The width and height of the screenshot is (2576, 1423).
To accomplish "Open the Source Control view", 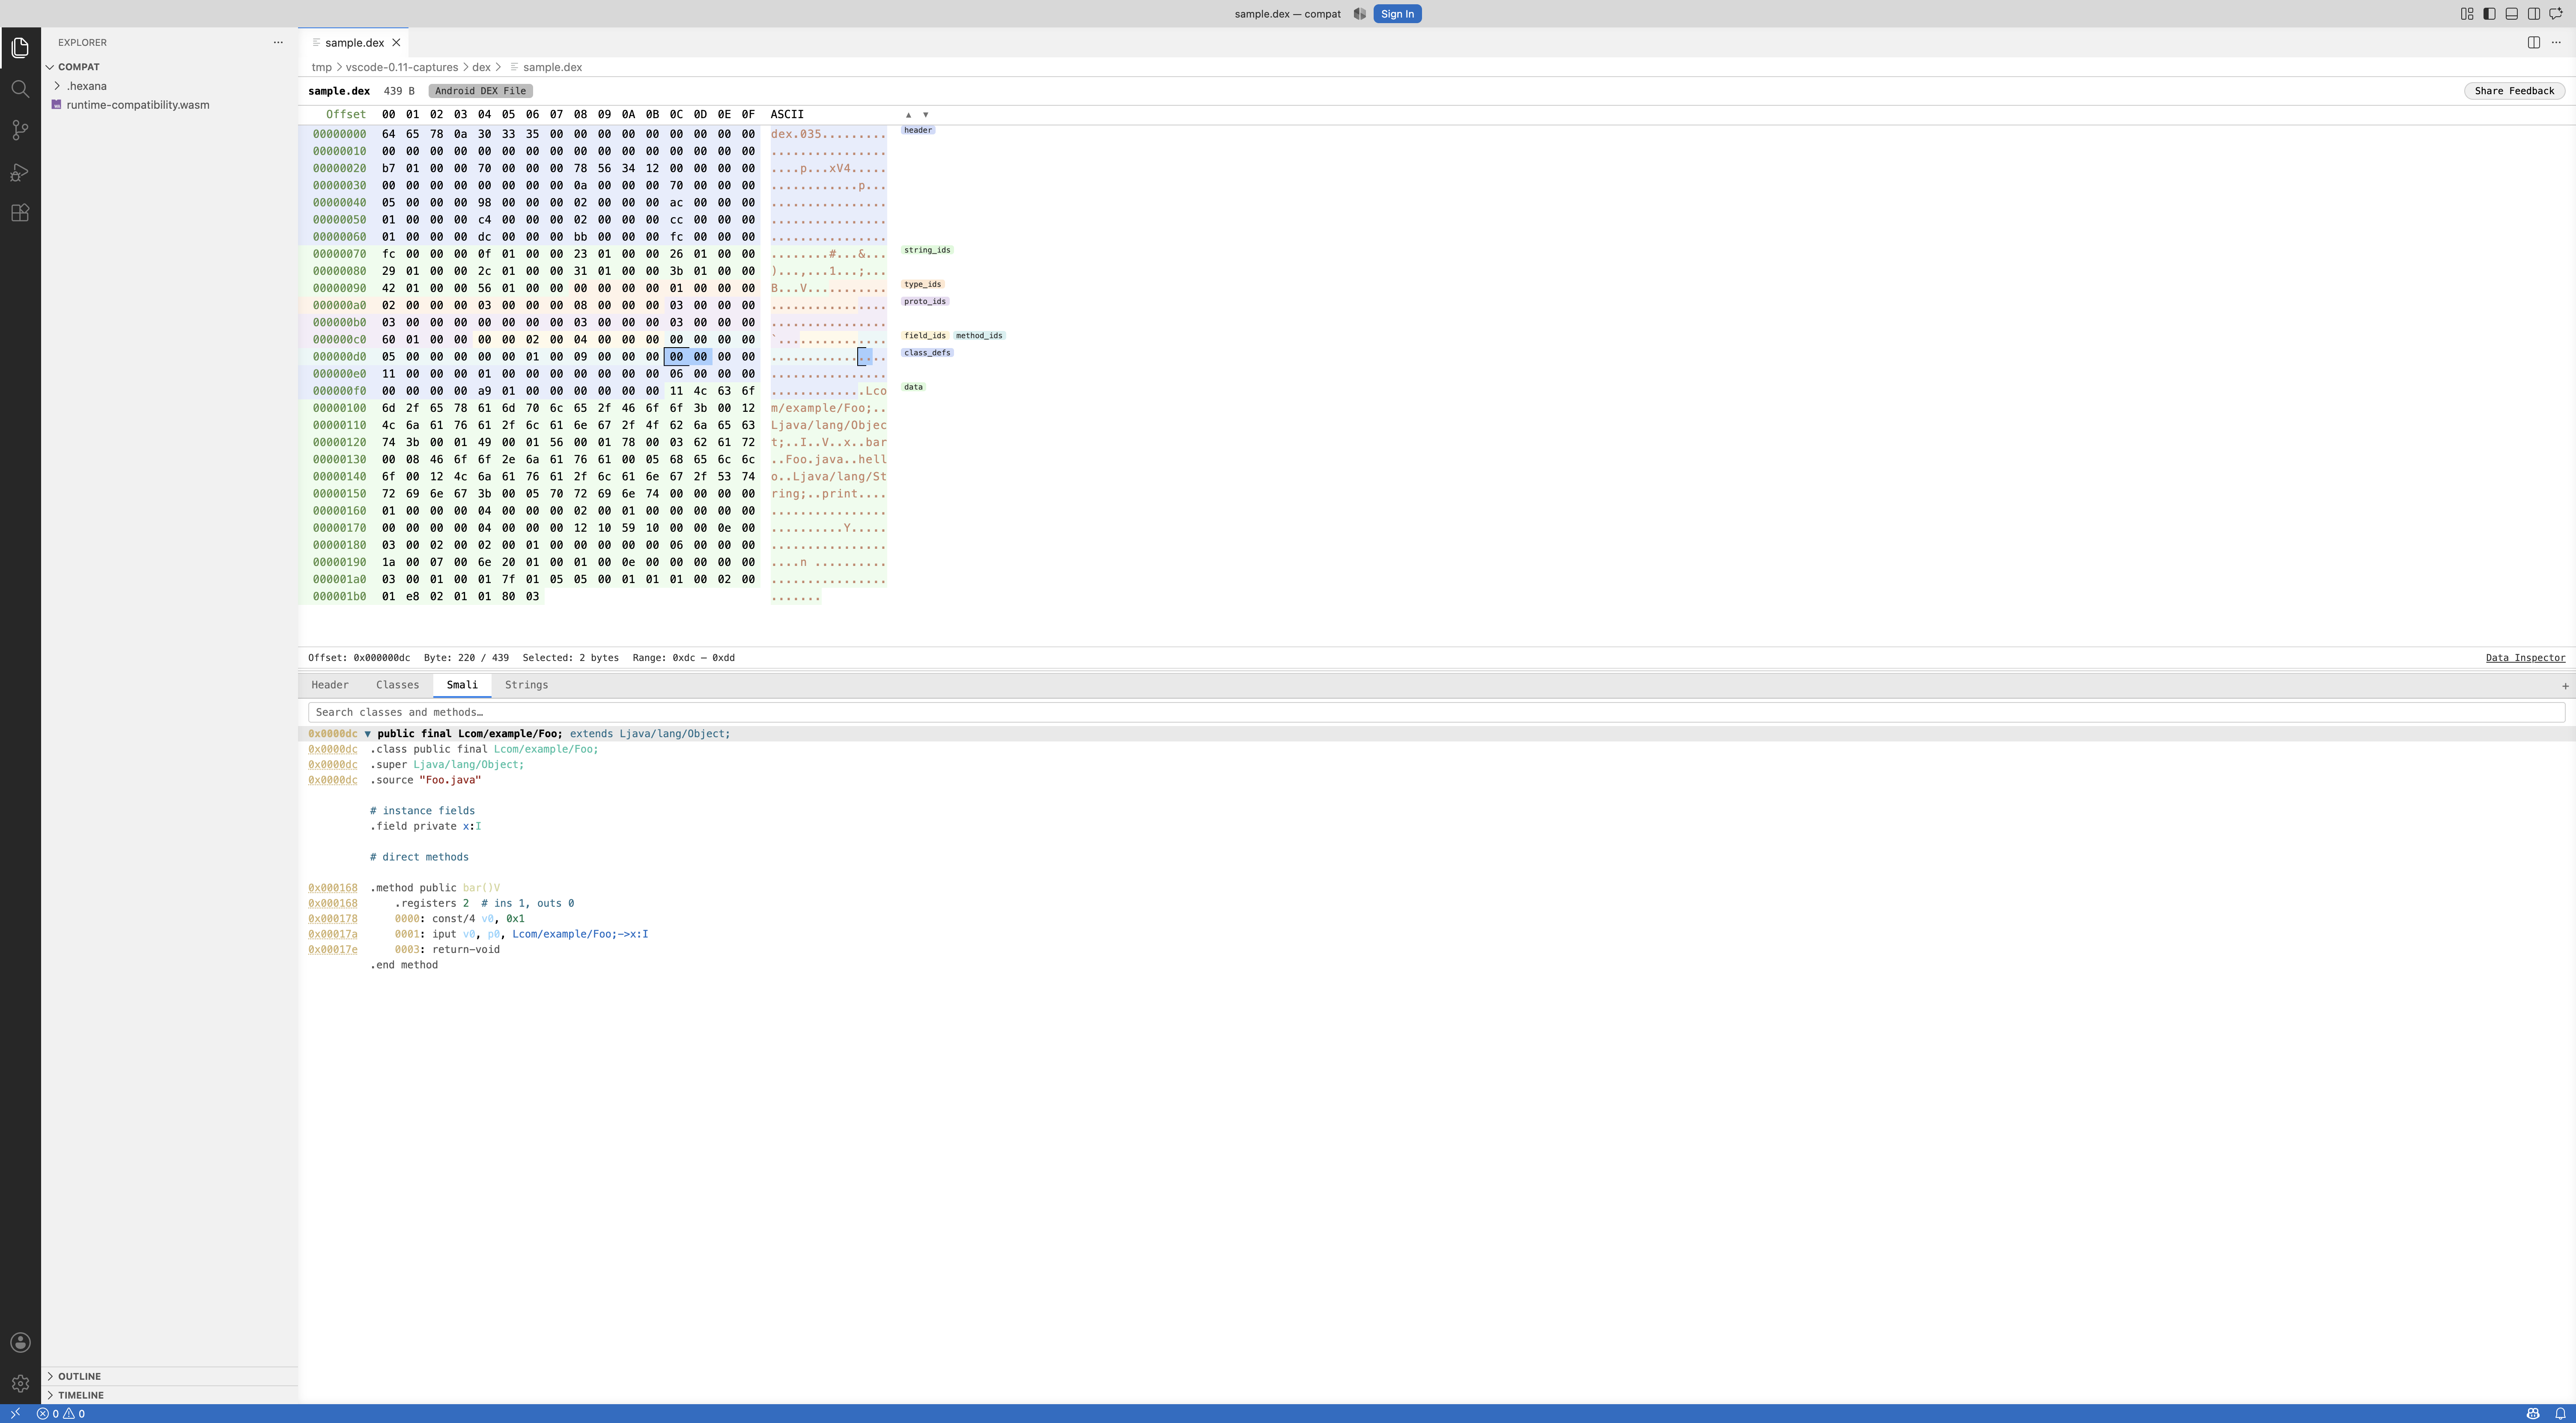I will pos(20,130).
